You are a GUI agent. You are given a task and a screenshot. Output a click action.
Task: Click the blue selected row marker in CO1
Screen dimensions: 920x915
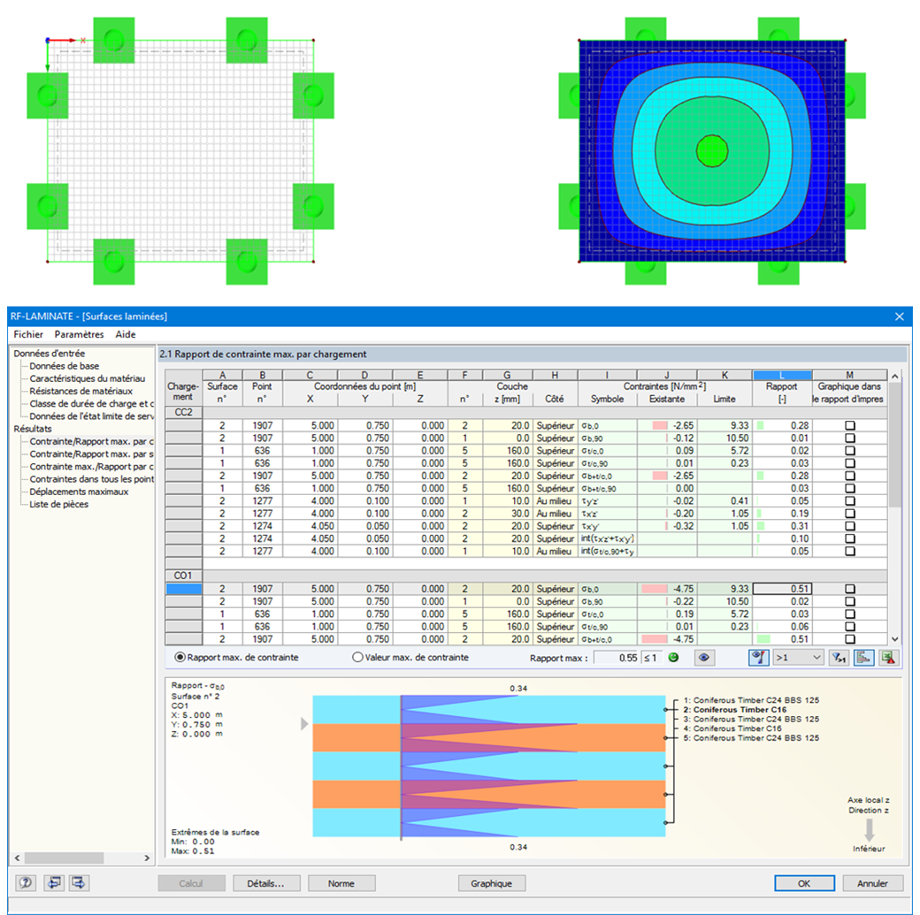coord(184,589)
